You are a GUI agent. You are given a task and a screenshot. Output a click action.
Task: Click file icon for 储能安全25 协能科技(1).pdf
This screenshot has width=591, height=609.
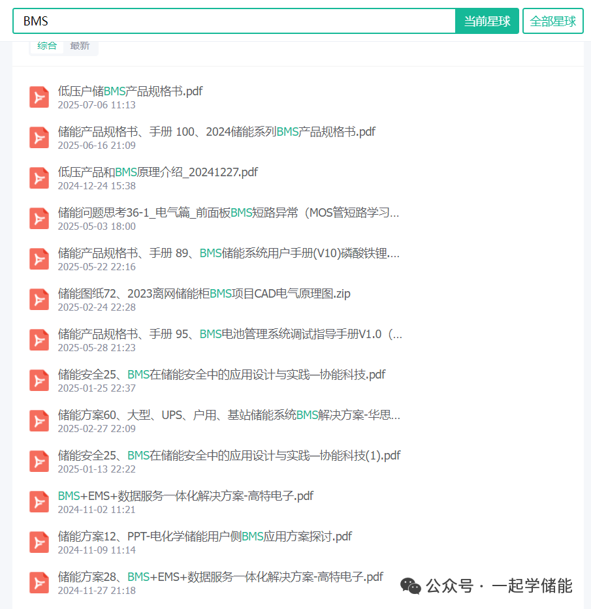(x=39, y=461)
